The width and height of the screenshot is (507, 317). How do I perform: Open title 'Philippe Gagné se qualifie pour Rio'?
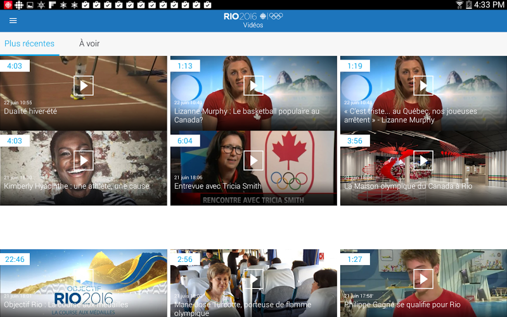(x=402, y=305)
